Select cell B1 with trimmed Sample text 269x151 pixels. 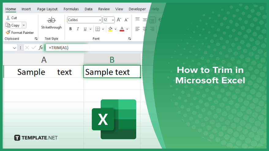(112, 72)
